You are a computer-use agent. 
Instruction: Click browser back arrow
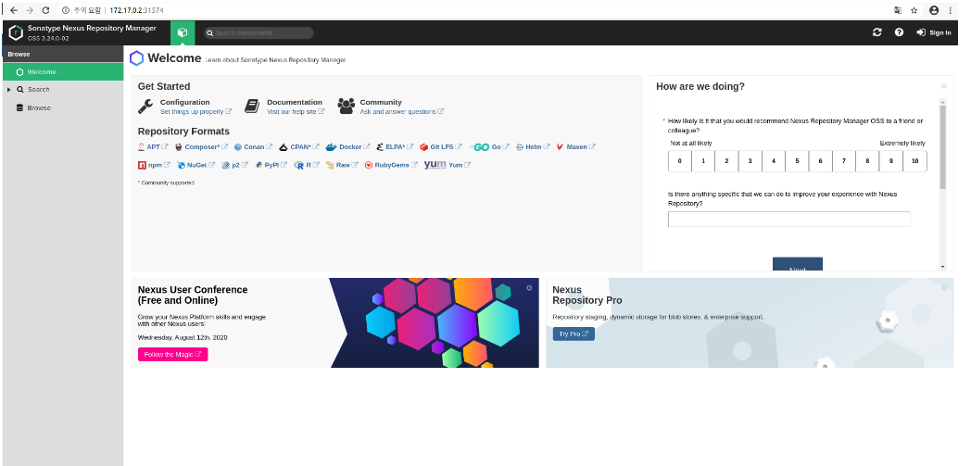click(x=14, y=10)
